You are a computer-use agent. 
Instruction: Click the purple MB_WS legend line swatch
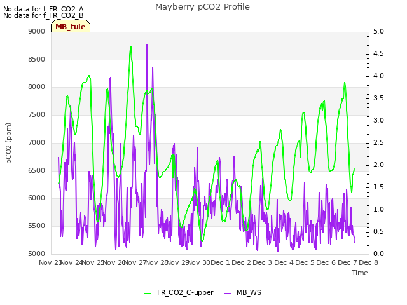[x=227, y=293]
